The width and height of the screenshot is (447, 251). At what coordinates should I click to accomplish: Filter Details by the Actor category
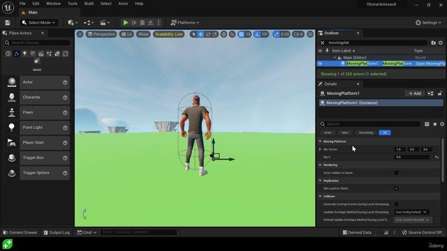pyautogui.click(x=328, y=132)
